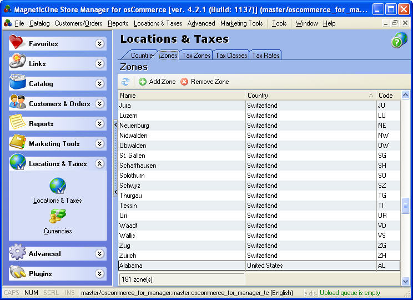Expand the Catalog panel chevron
The height and width of the screenshot is (300, 413).
pyautogui.click(x=99, y=83)
